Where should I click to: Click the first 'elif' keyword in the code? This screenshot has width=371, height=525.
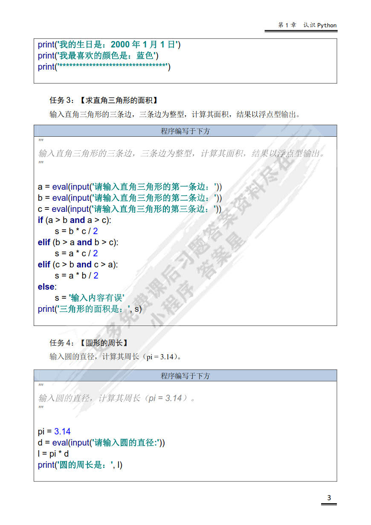(x=44, y=242)
